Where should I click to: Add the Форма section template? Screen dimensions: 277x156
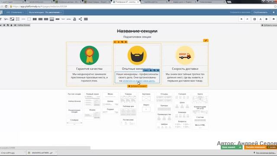[92, 114]
